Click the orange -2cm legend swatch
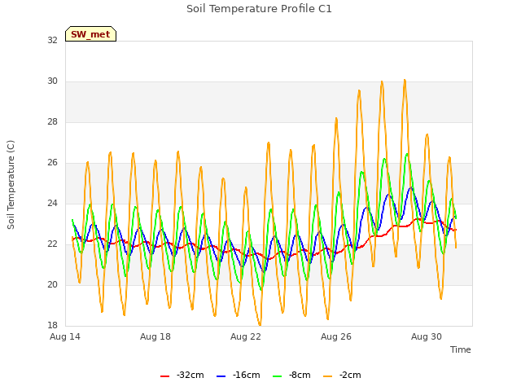Screen dimensions: 521x391 point(327,376)
